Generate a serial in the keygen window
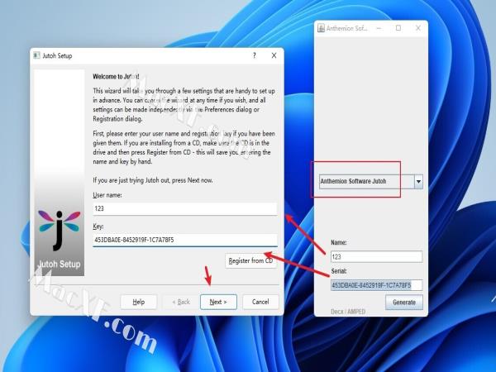Image resolution: width=496 pixels, height=372 pixels. [404, 302]
